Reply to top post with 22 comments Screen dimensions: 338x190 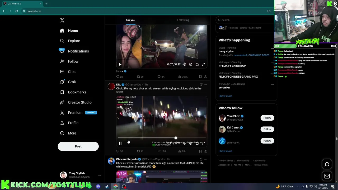[120, 77]
